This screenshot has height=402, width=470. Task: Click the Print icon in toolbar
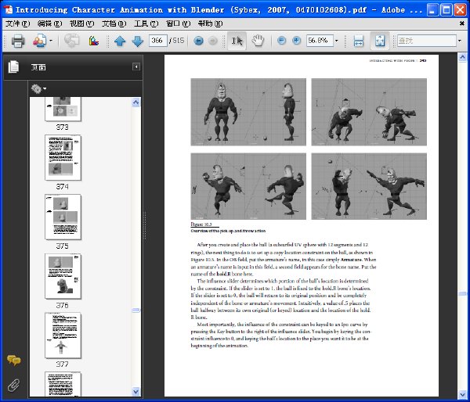(x=18, y=41)
